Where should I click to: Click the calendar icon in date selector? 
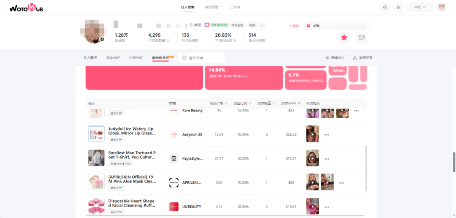(x=184, y=57)
